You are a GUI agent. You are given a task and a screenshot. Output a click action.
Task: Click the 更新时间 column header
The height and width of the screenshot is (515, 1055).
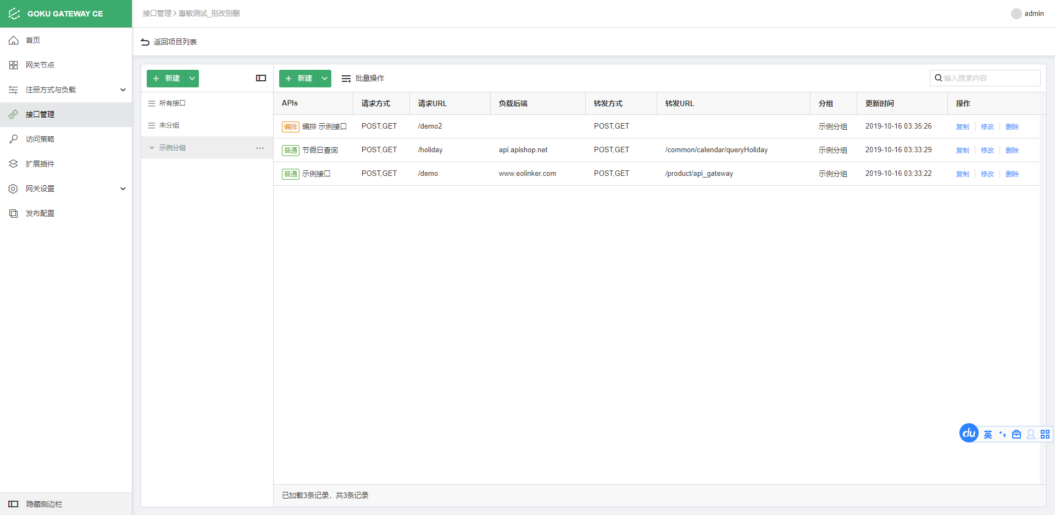tap(880, 103)
